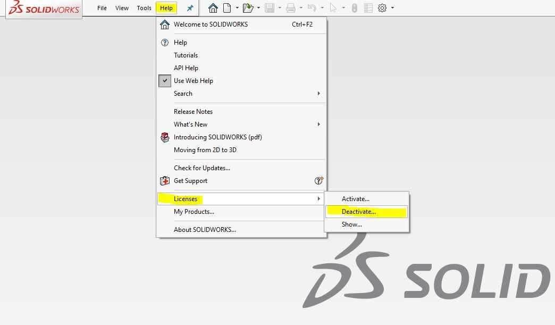Click the Home icon in the toolbar
Viewport: 555px width, 325px height.
pyautogui.click(x=213, y=8)
